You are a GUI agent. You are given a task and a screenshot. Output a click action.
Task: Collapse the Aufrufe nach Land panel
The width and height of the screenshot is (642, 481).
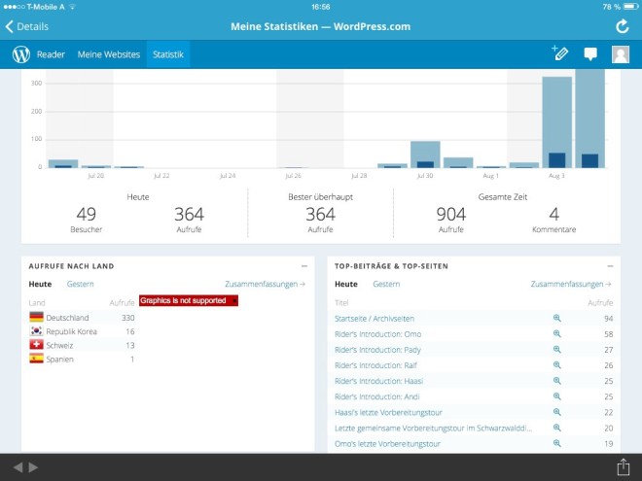coord(304,265)
